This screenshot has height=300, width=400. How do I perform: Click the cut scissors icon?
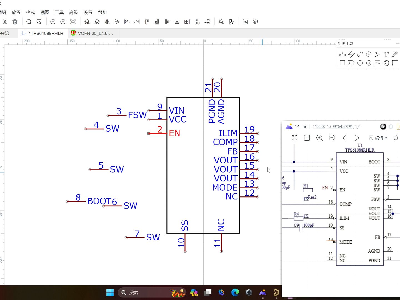tap(4, 22)
